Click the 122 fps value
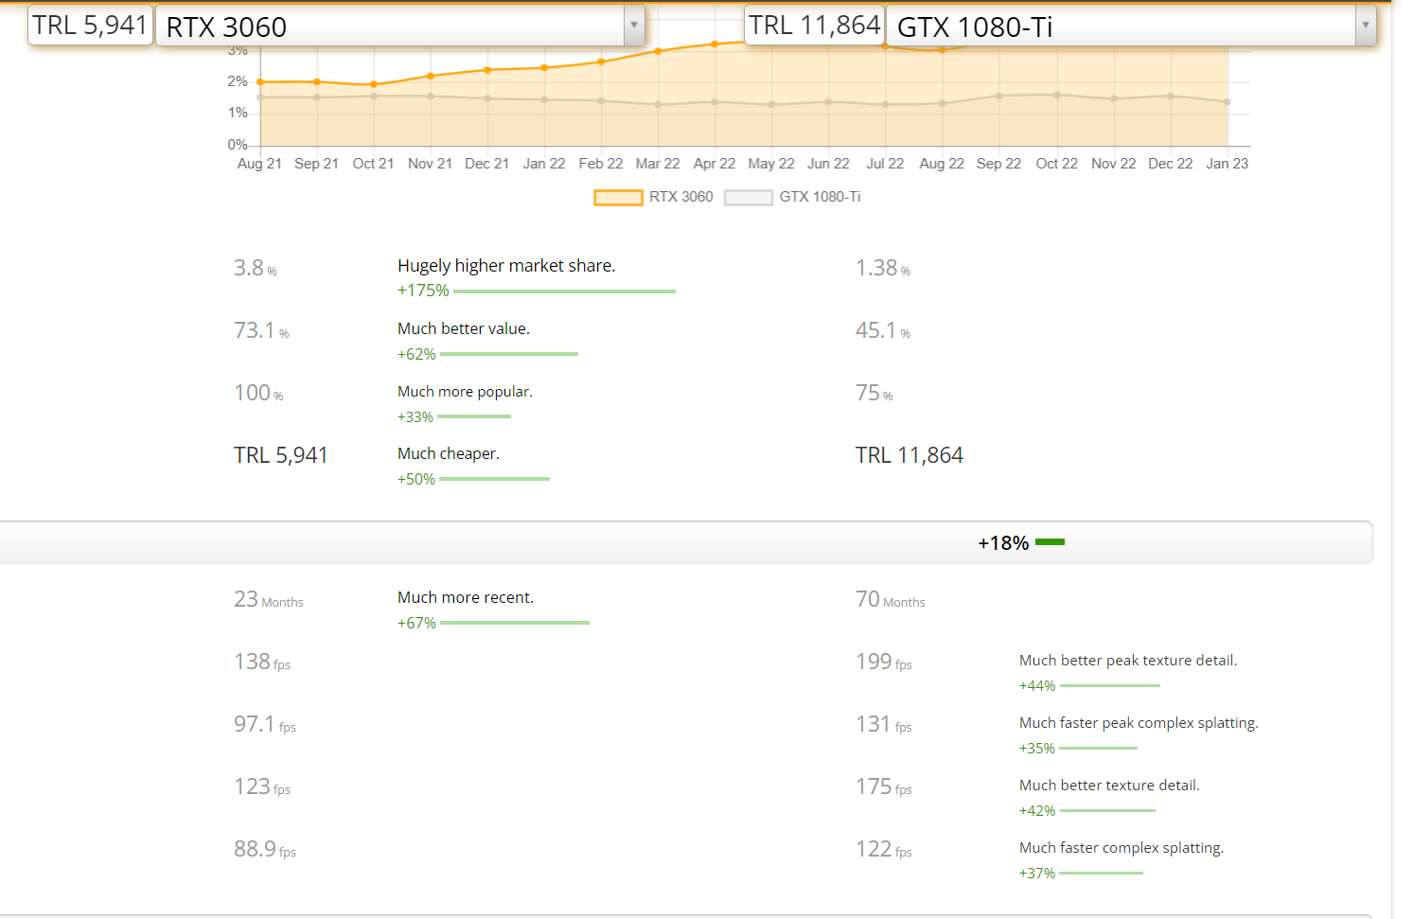The width and height of the screenshot is (1413, 919). pos(884,850)
